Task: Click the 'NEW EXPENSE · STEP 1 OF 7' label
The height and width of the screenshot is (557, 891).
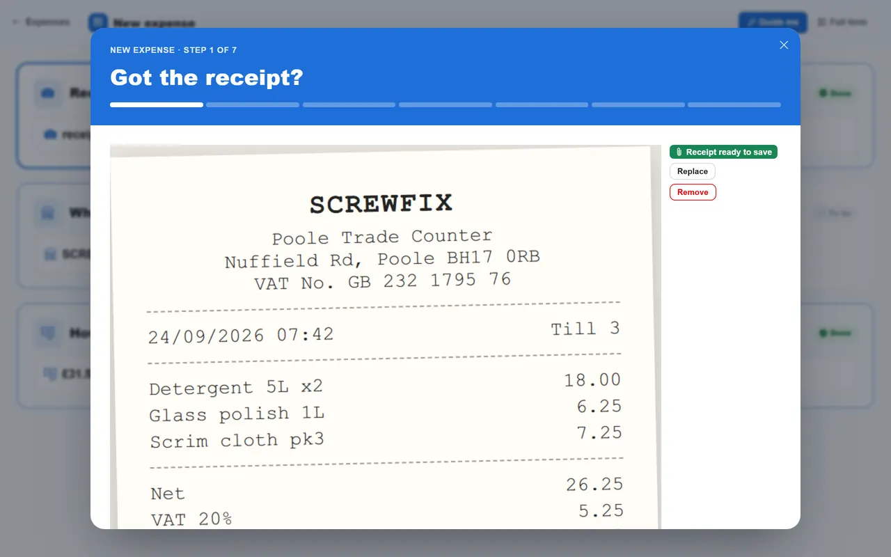Action: 173,50
